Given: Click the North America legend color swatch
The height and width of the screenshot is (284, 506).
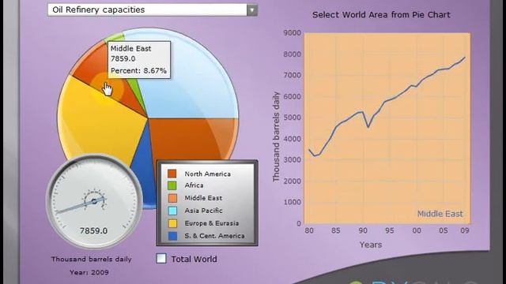Looking at the screenshot, I should click(172, 174).
